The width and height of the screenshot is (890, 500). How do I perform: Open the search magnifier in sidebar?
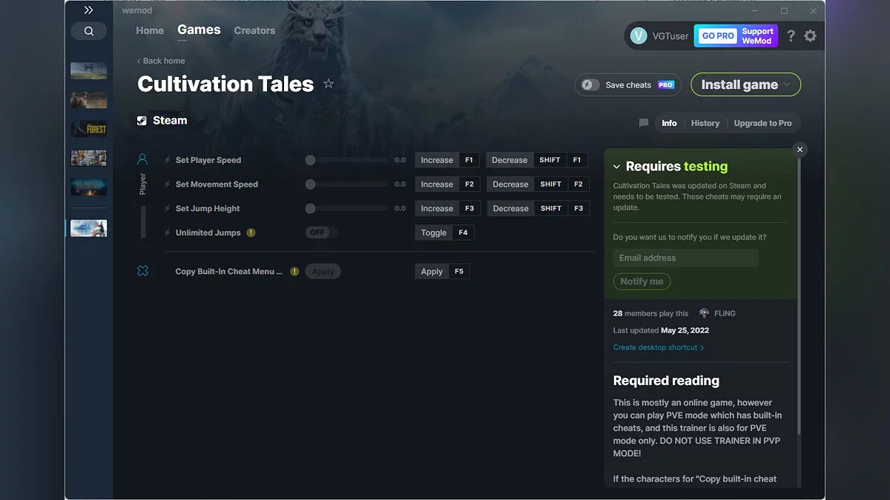[89, 31]
